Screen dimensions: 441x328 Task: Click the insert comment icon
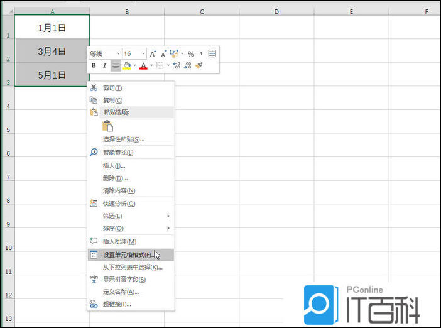(x=94, y=241)
